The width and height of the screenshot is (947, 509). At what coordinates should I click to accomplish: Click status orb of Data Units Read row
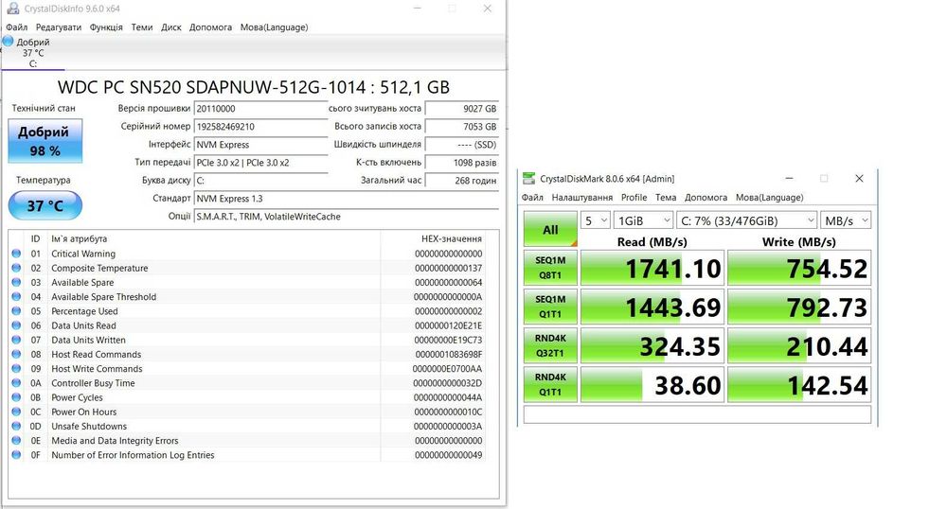(16, 325)
